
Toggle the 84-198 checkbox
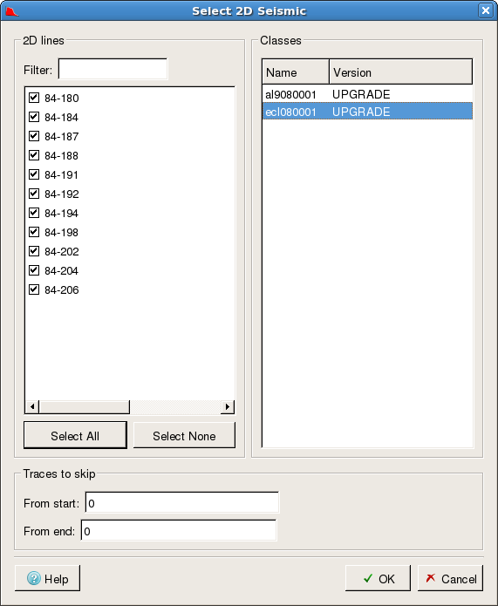[34, 232]
